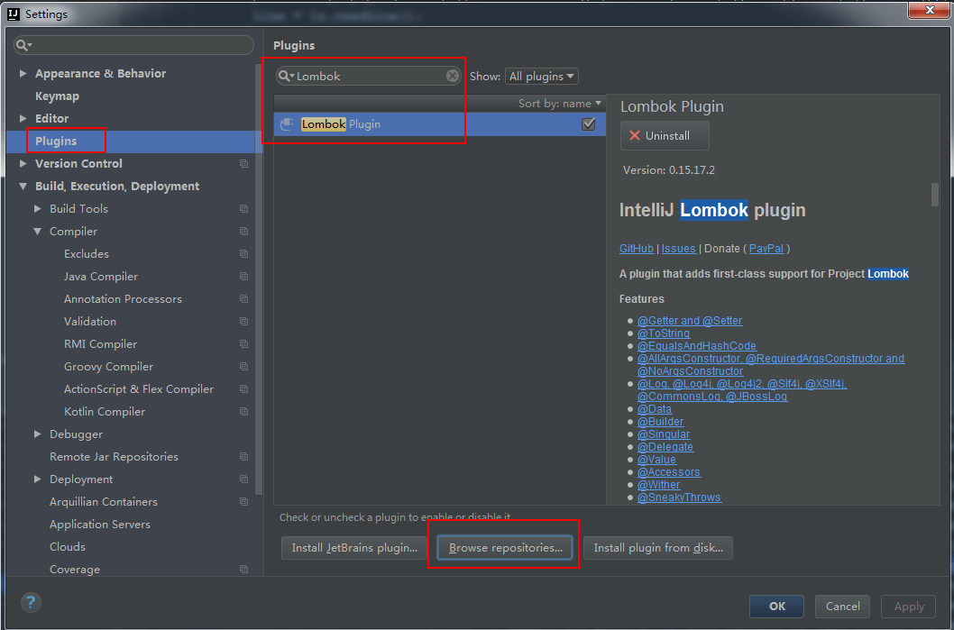The height and width of the screenshot is (630, 954).
Task: Clear the Lombok search text
Action: [453, 77]
